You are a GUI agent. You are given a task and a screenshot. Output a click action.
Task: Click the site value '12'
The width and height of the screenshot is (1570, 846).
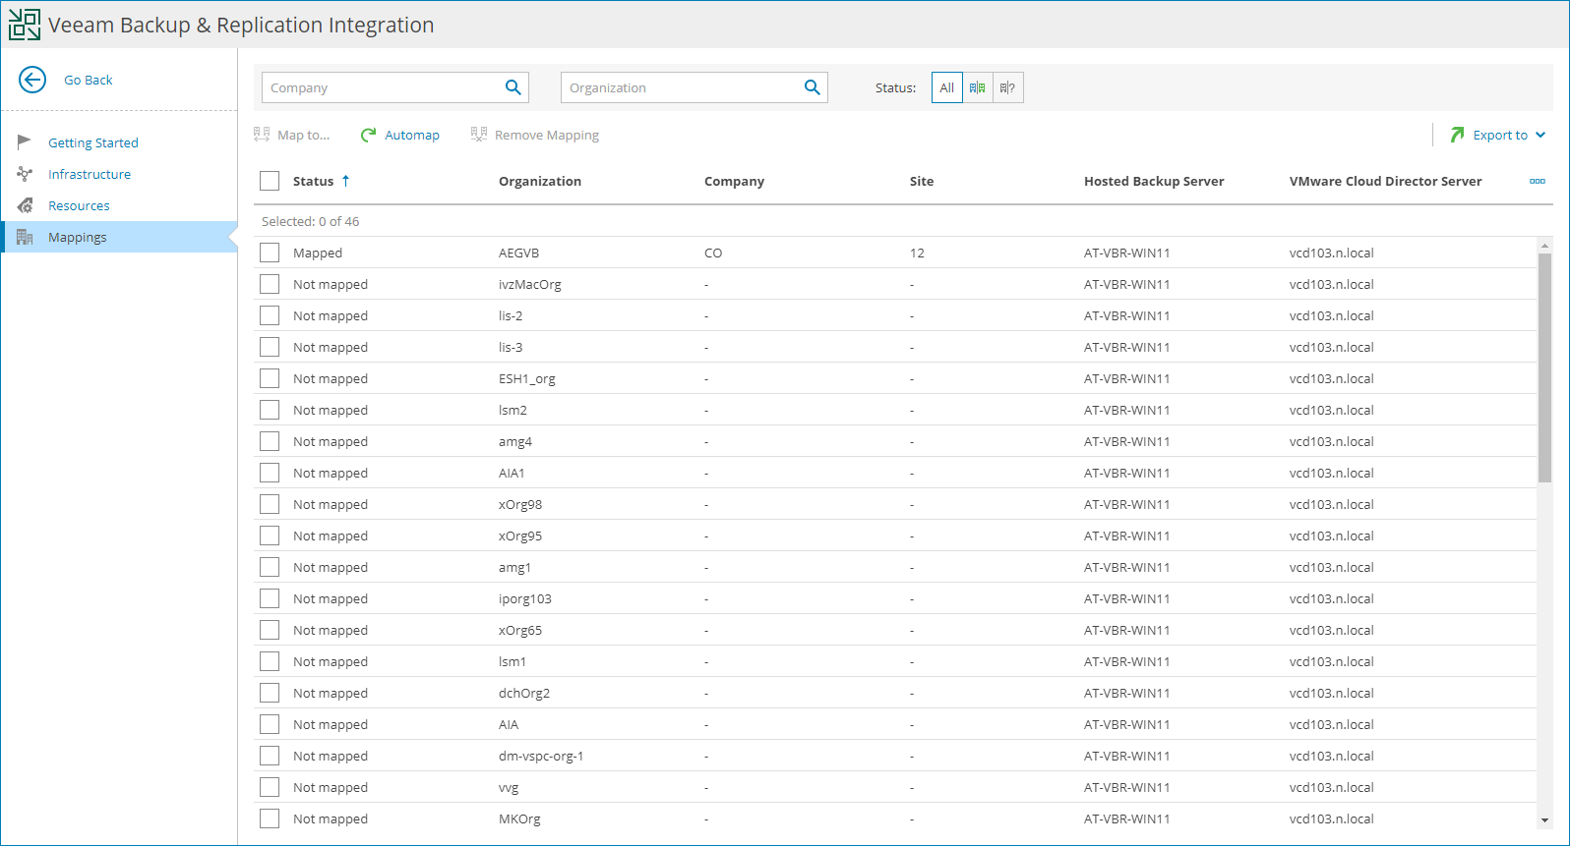pyautogui.click(x=917, y=253)
